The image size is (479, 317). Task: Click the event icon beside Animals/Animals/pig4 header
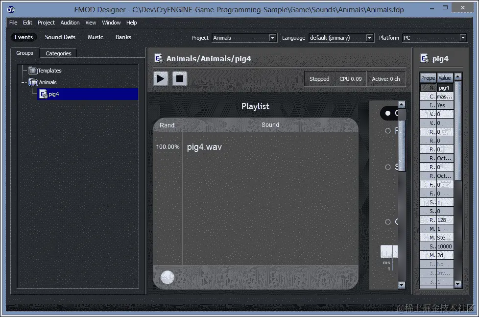[159, 58]
